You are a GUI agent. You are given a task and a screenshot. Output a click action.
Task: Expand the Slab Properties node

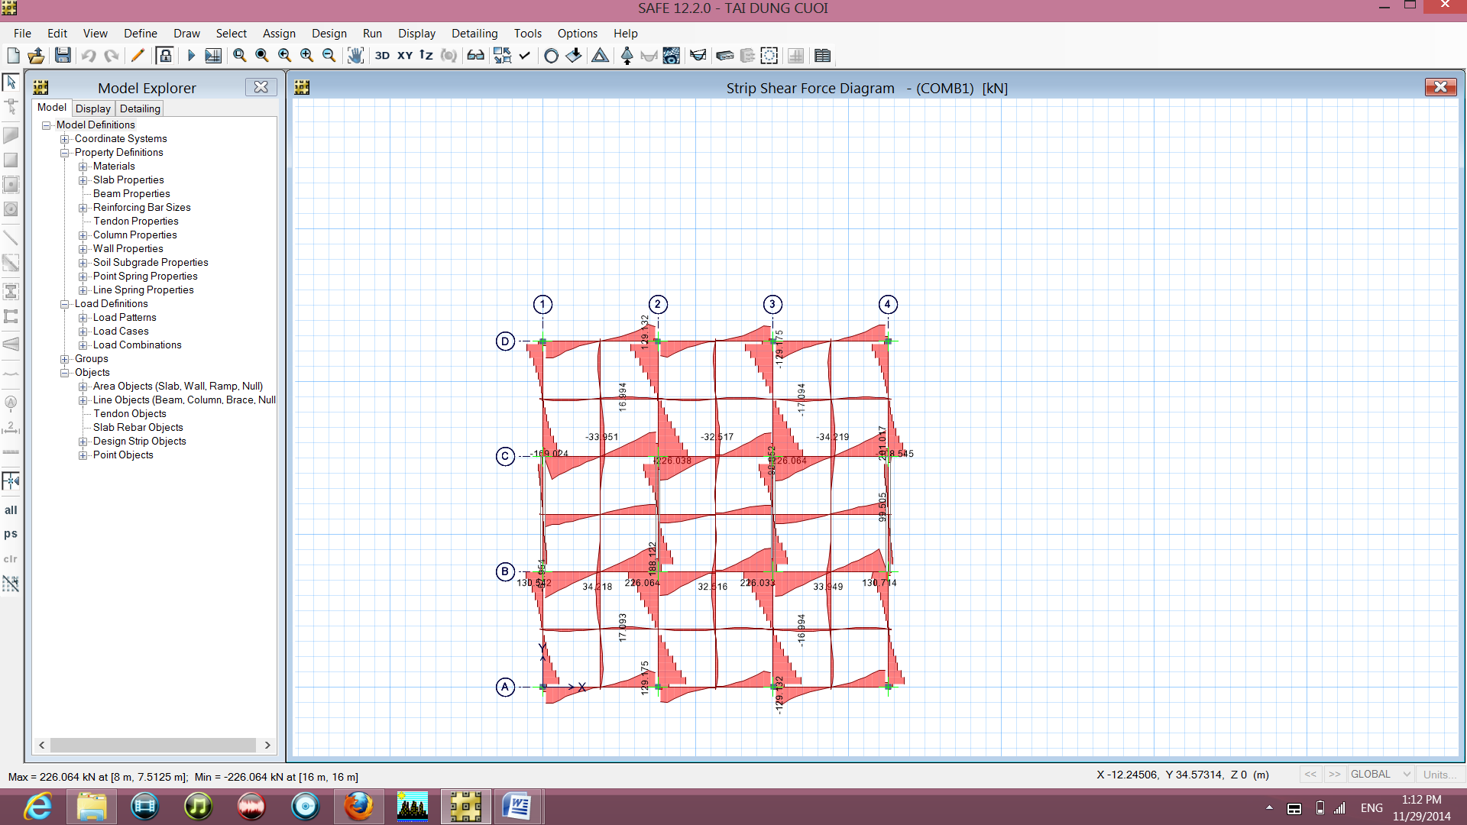click(83, 180)
